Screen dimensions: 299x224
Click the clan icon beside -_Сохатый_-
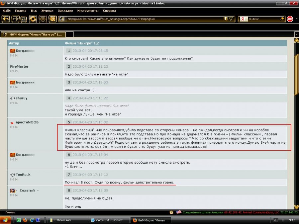pos(13,190)
